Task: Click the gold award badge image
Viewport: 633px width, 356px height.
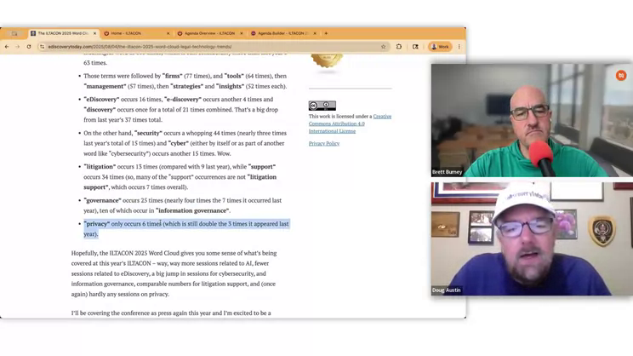Action: pos(327,60)
